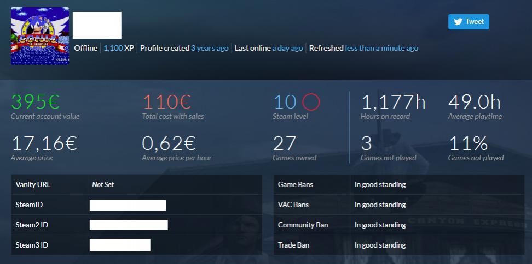Click the 1,177h hours on record value
This screenshot has height=264, width=532.
[394, 102]
